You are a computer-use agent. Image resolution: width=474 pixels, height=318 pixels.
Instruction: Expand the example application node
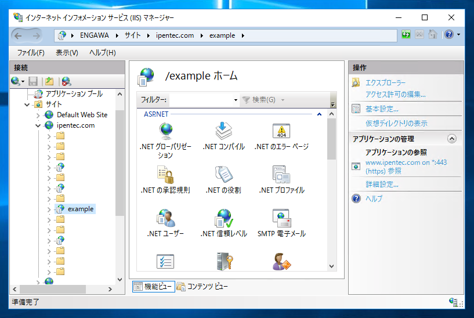(49, 209)
